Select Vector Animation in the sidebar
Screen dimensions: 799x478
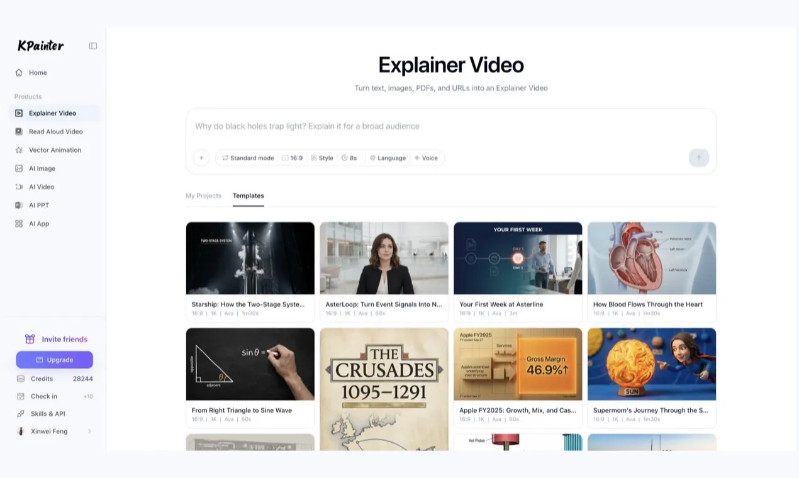(54, 150)
